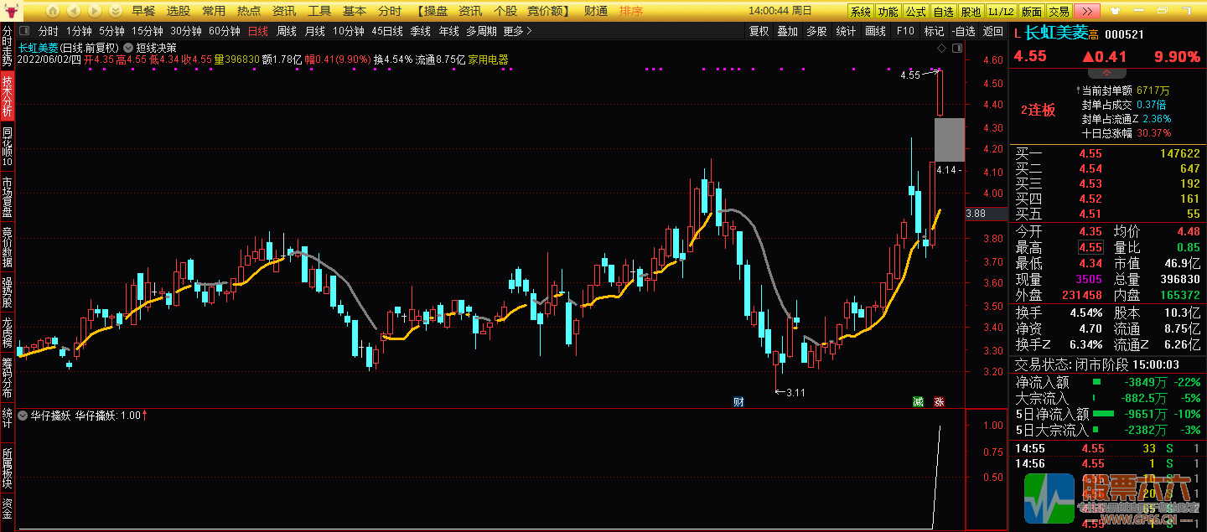
Task: Expand 更多 more periods
Action: (x=518, y=31)
